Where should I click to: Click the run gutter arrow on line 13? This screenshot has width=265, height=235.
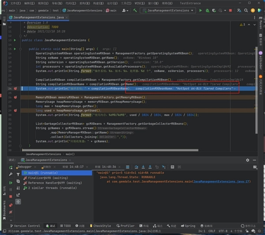15,40
